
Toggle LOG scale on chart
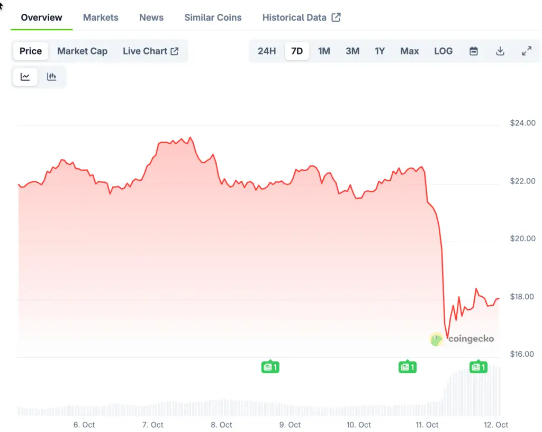(443, 51)
